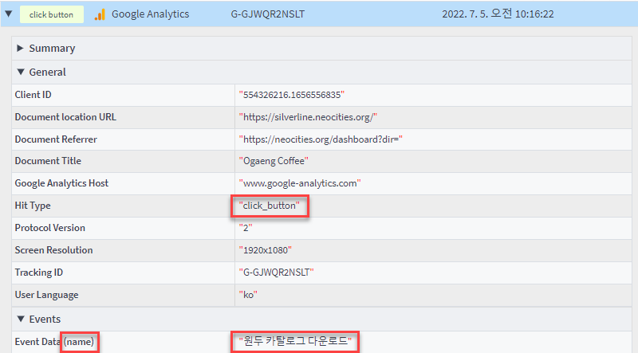Viewport: 638px width, 353px height.
Task: Click the Document Title label
Action: point(48,161)
